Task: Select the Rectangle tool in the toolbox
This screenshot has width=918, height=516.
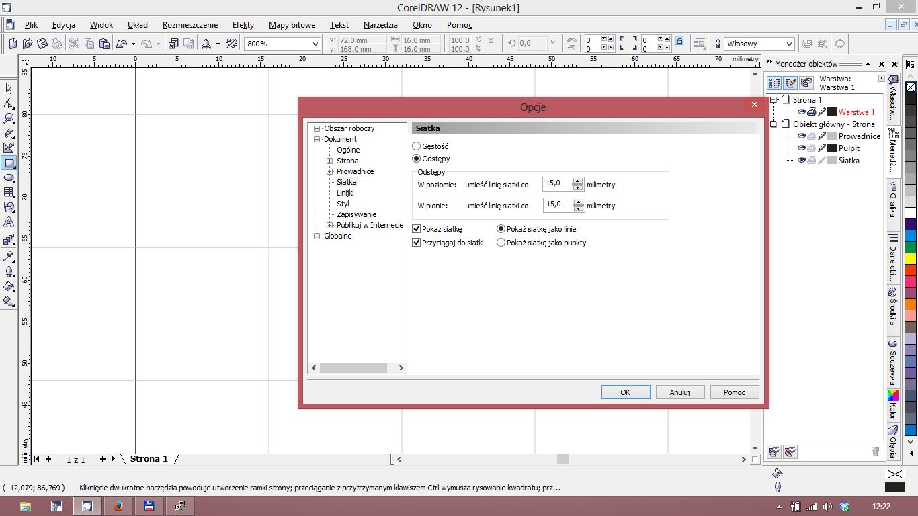Action: pos(9,163)
